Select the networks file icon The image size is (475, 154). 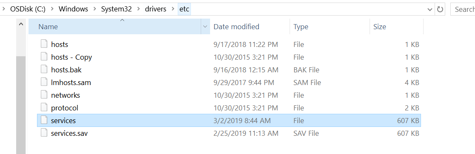coord(44,95)
